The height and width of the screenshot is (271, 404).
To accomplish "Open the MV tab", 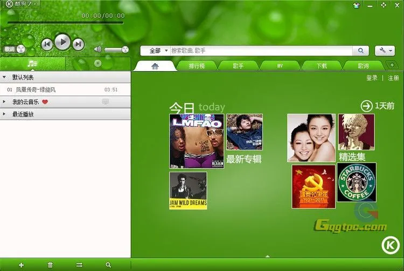I will [280, 66].
